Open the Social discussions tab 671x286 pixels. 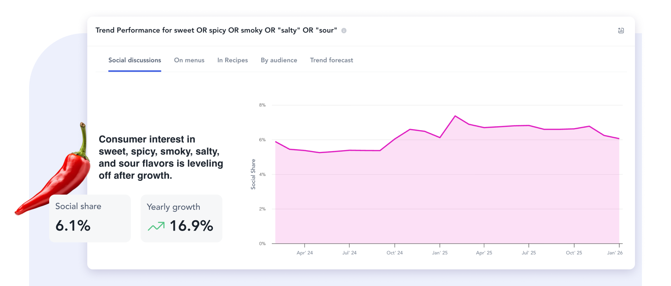point(135,60)
